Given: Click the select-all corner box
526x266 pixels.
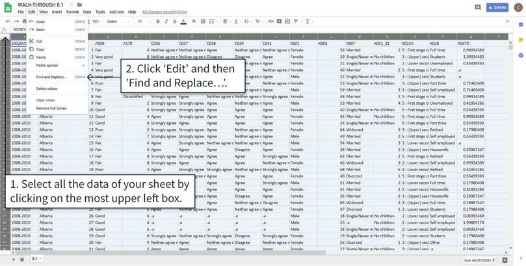Looking at the screenshot, I should click(x=5, y=36).
